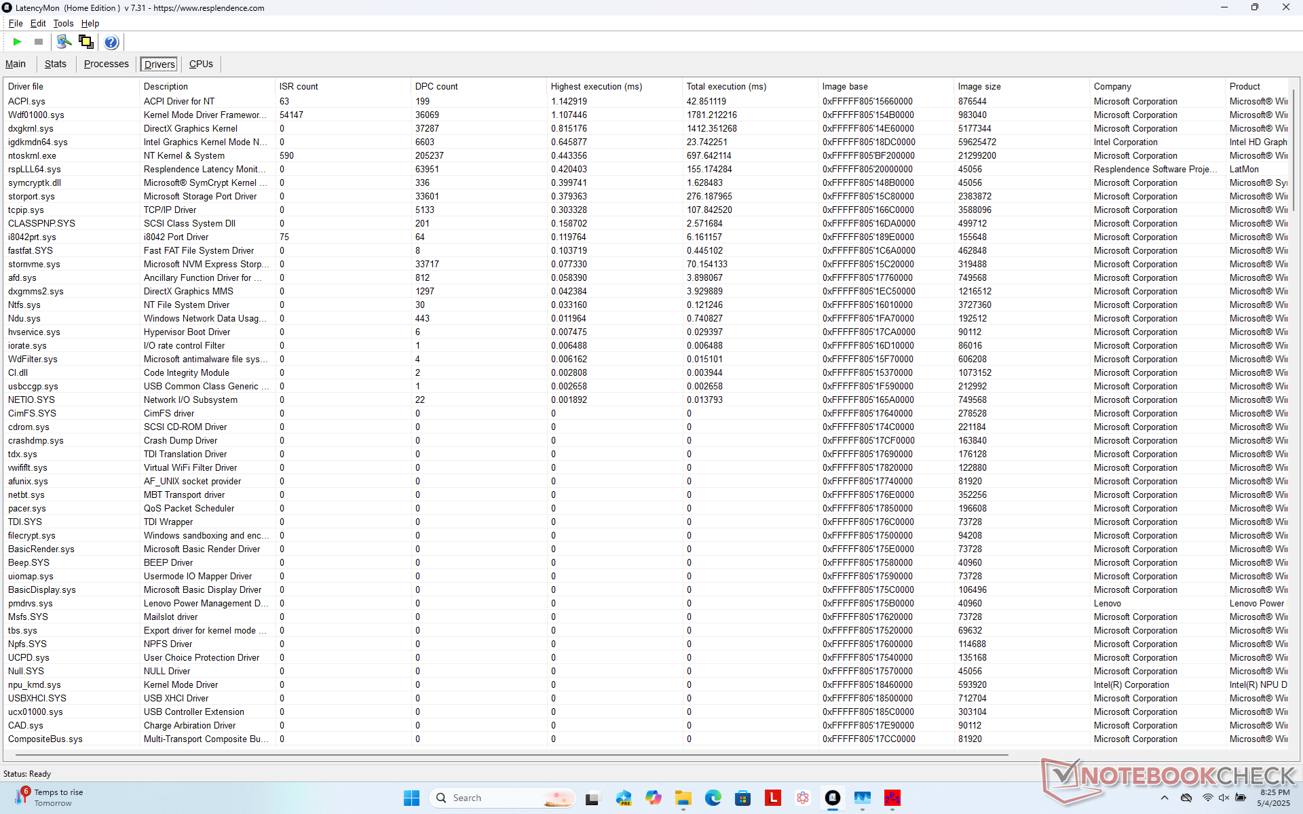Show hidden system tray icons chevron
This screenshot has height=814, width=1303.
point(1165,798)
